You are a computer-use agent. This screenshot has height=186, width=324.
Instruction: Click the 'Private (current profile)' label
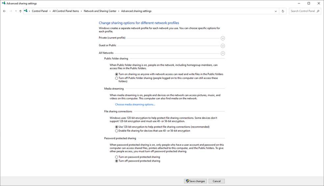click(x=112, y=38)
